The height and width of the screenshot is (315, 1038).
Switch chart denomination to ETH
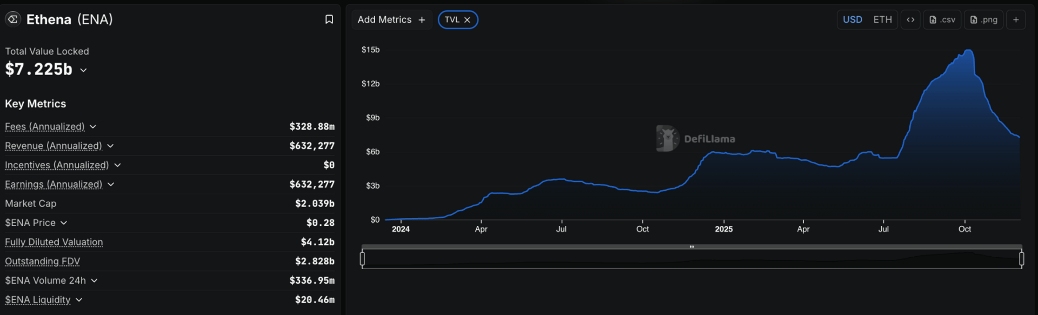click(883, 20)
